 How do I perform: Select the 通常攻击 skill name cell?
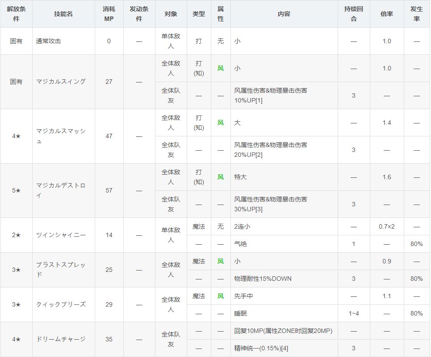(48, 41)
